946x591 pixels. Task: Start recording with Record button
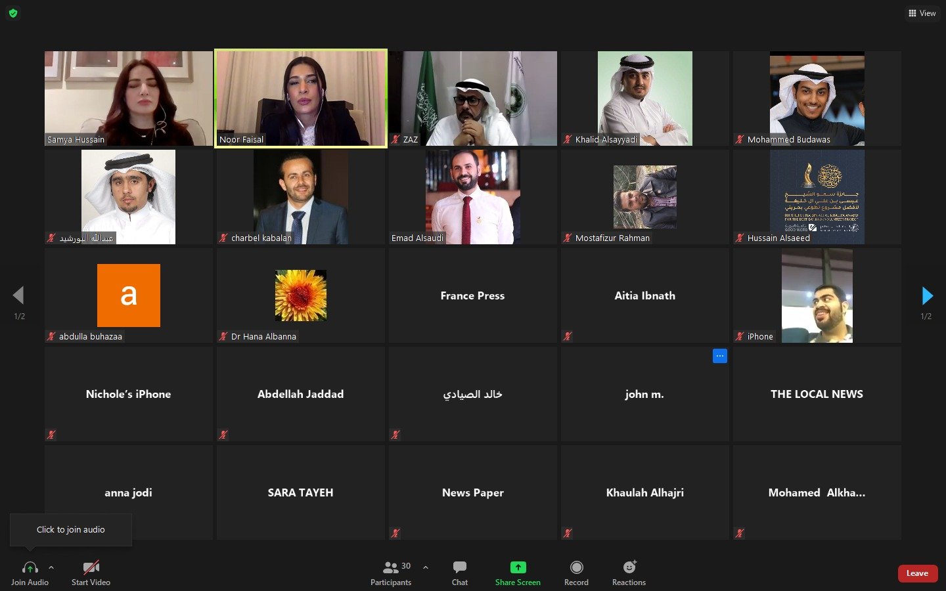(x=576, y=572)
